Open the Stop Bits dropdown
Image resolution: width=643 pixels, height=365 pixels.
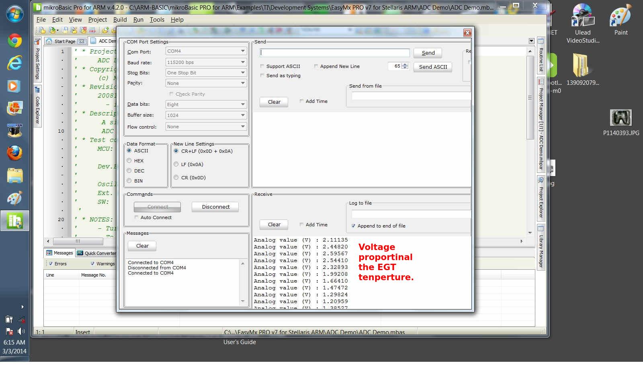click(206, 73)
